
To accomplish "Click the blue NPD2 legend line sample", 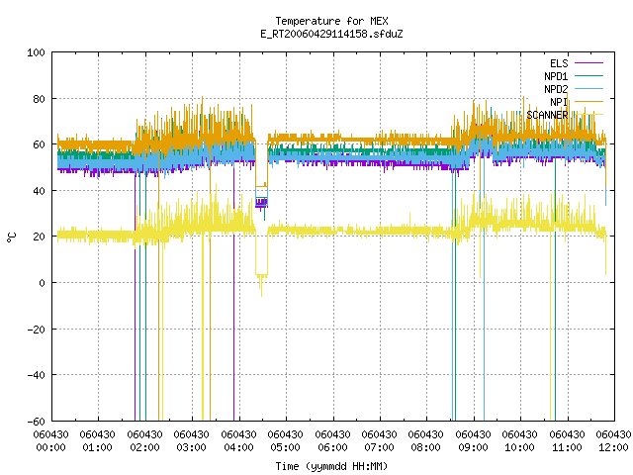I will tap(589, 88).
